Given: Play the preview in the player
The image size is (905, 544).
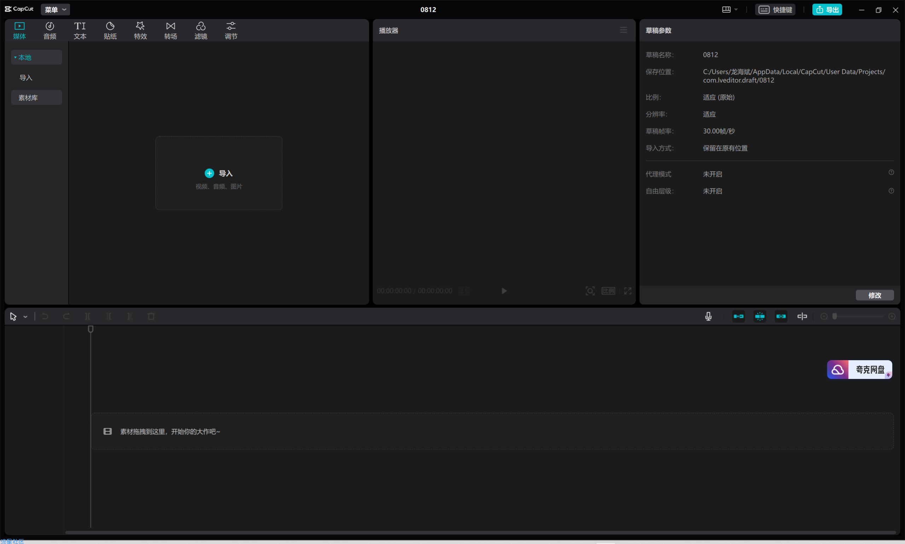Looking at the screenshot, I should click(x=504, y=291).
